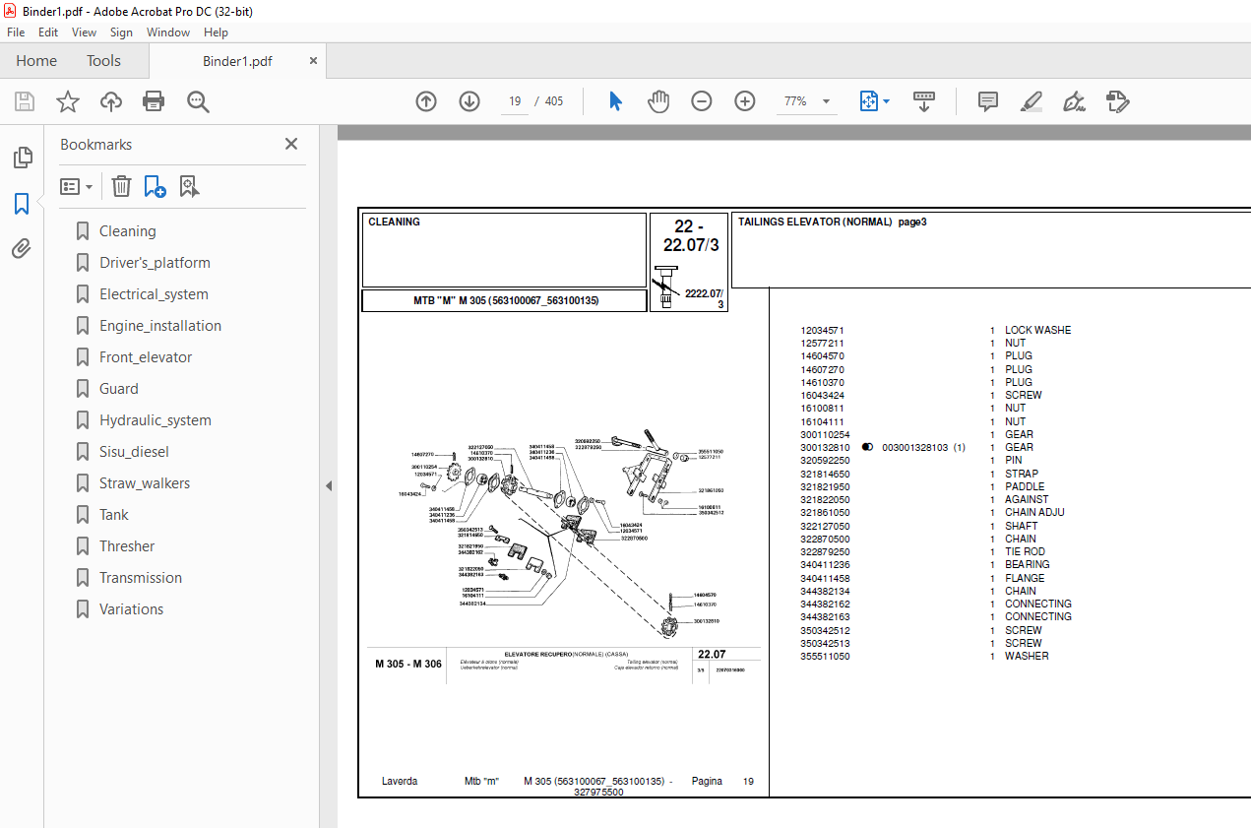This screenshot has width=1251, height=828.
Task: Open the Edit menu
Action: click(48, 32)
